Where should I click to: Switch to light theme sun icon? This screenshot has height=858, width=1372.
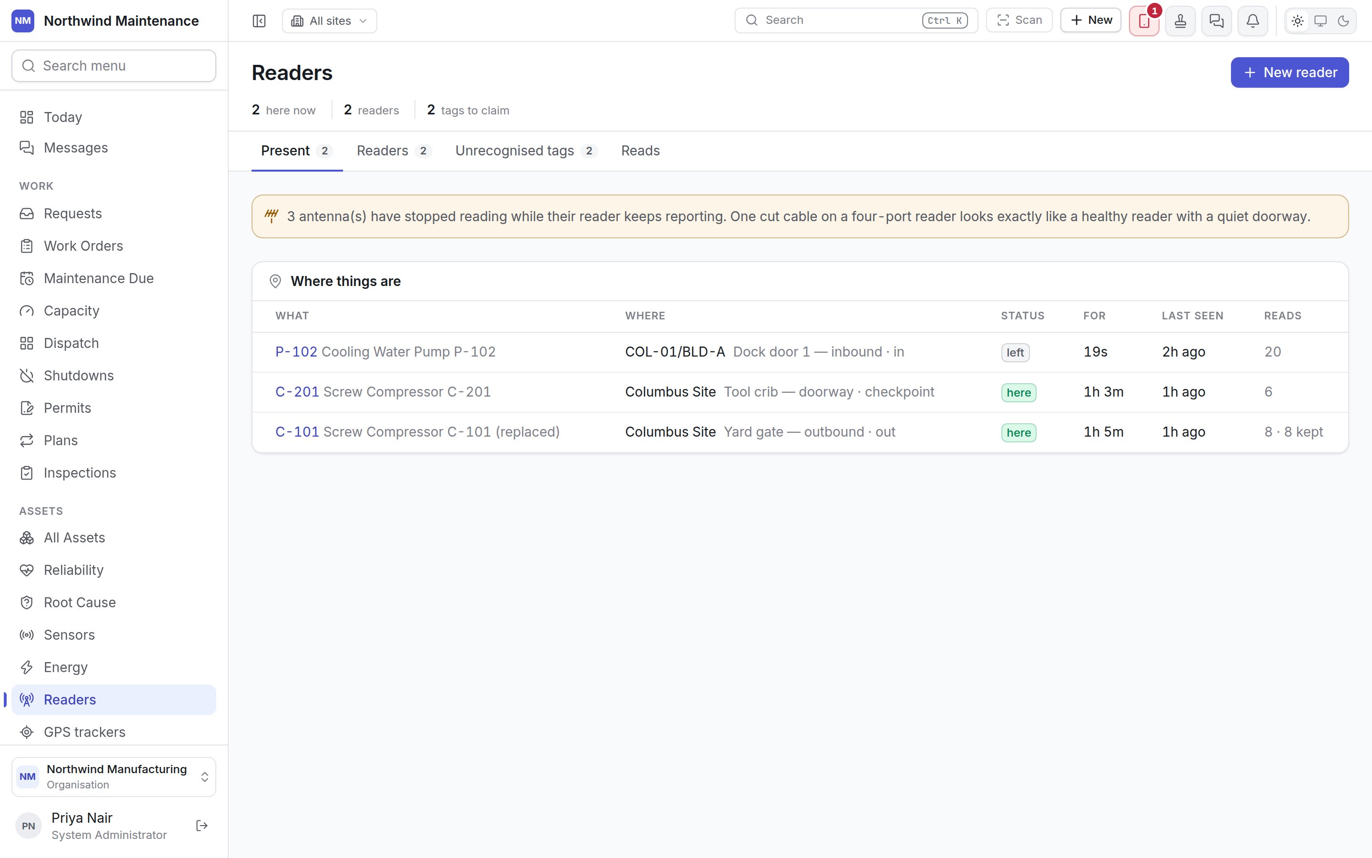(1298, 21)
